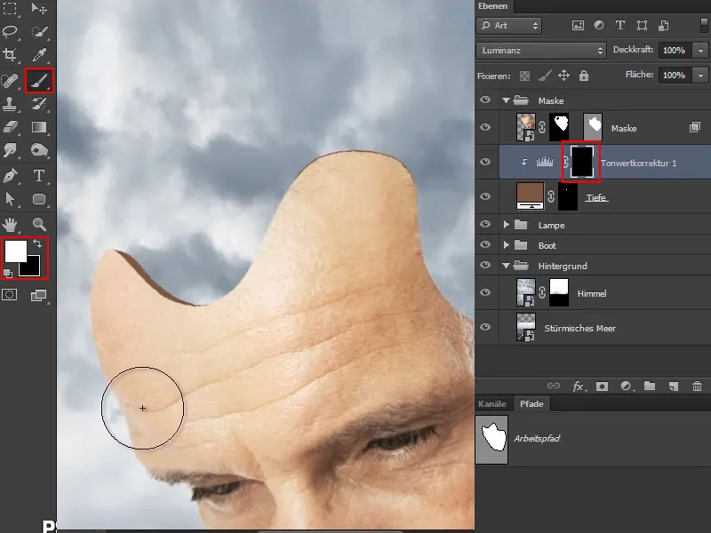Select the Sponge tool
This screenshot has width=711, height=533.
click(x=39, y=150)
